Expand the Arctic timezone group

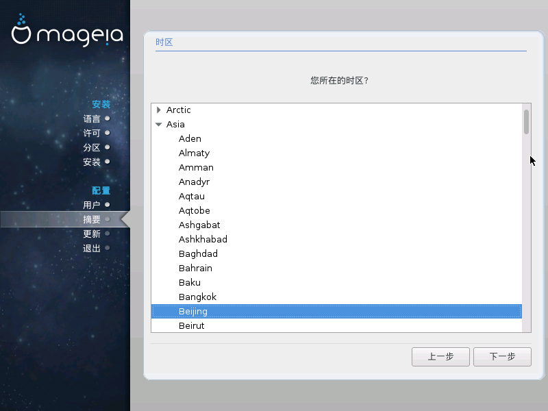pos(159,110)
